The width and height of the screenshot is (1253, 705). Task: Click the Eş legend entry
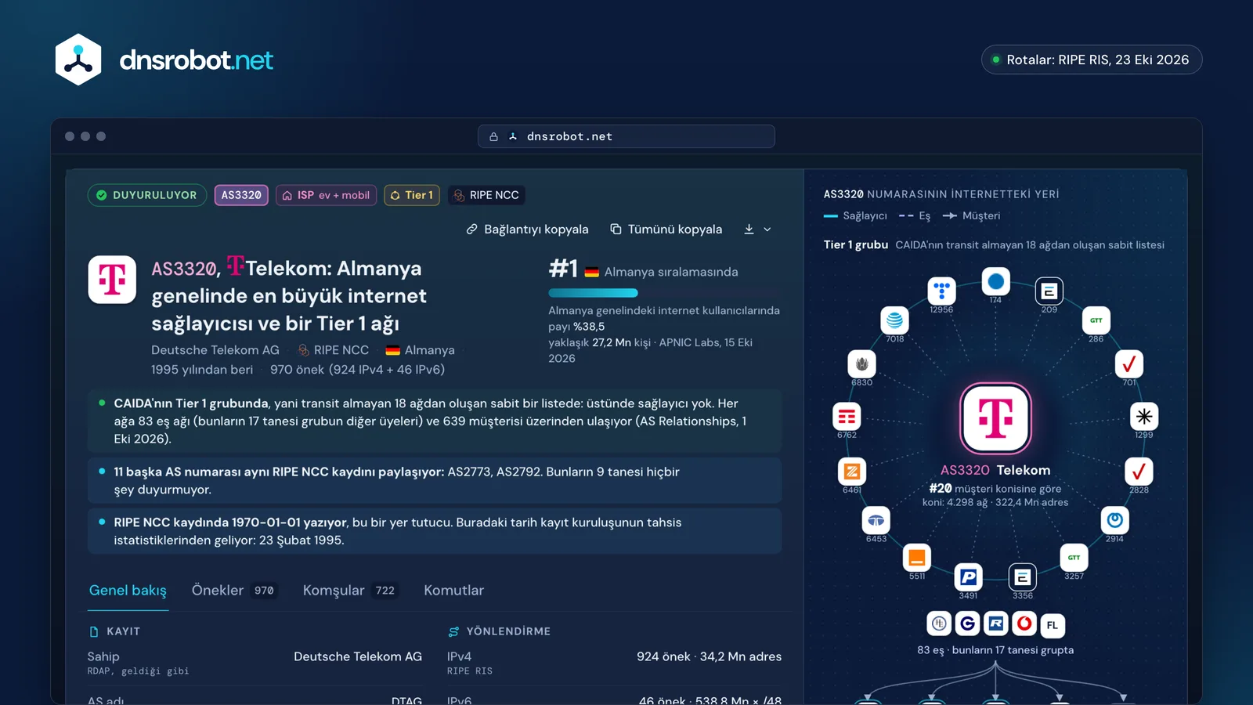(915, 216)
